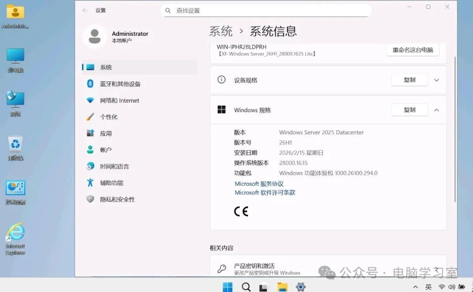473x292 pixels.
Task: Open the Bluetooth and other devices icon
Action: coord(90,84)
